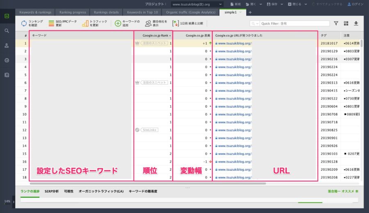The image size is (369, 213).
Task: Open the プロジェクト project selector dropdown
Action: coord(197,4)
